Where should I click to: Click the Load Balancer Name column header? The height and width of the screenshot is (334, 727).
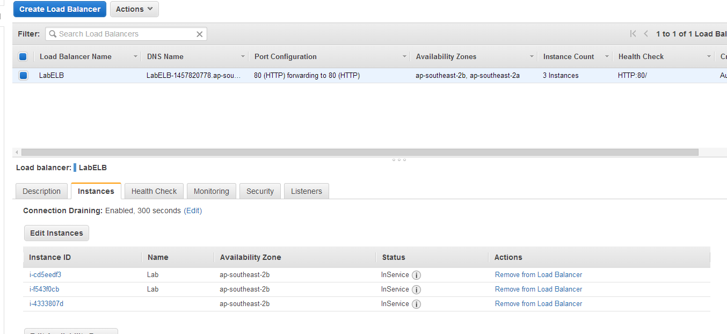point(76,56)
